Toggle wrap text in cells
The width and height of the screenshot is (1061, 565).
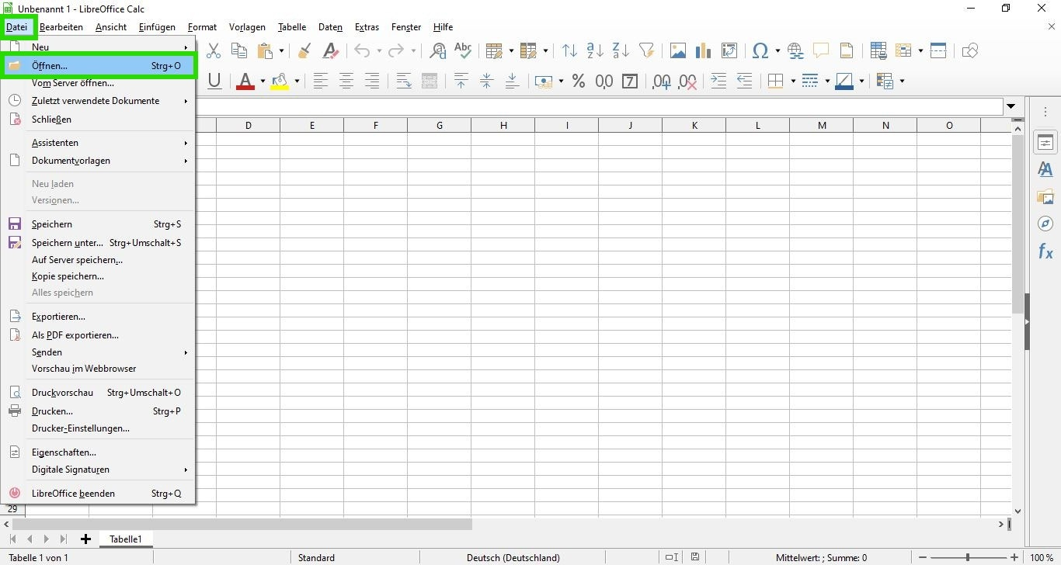(404, 81)
